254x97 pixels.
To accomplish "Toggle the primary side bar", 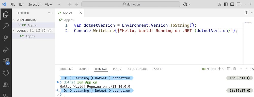I will 226,4.
